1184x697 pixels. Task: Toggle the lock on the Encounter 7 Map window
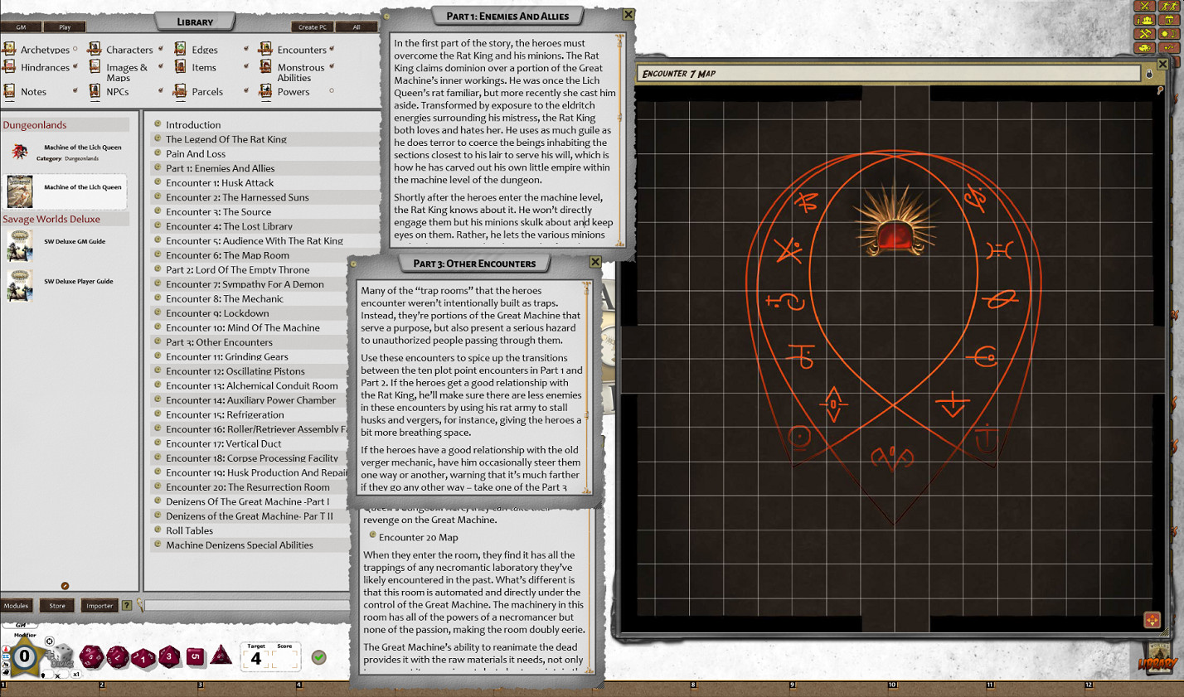click(1149, 73)
